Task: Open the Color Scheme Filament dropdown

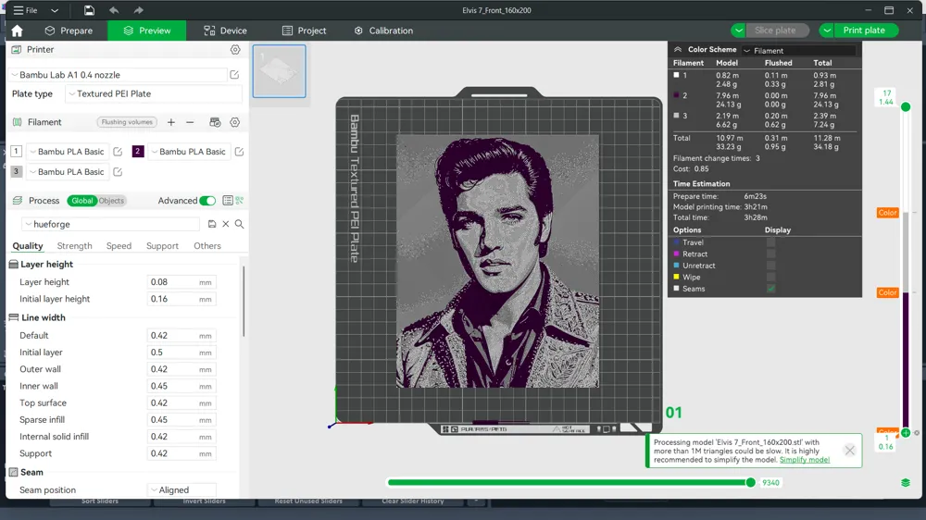Action: coord(799,51)
